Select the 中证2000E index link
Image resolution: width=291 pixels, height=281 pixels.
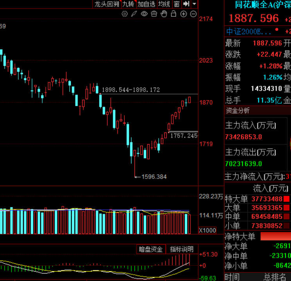tap(248, 32)
